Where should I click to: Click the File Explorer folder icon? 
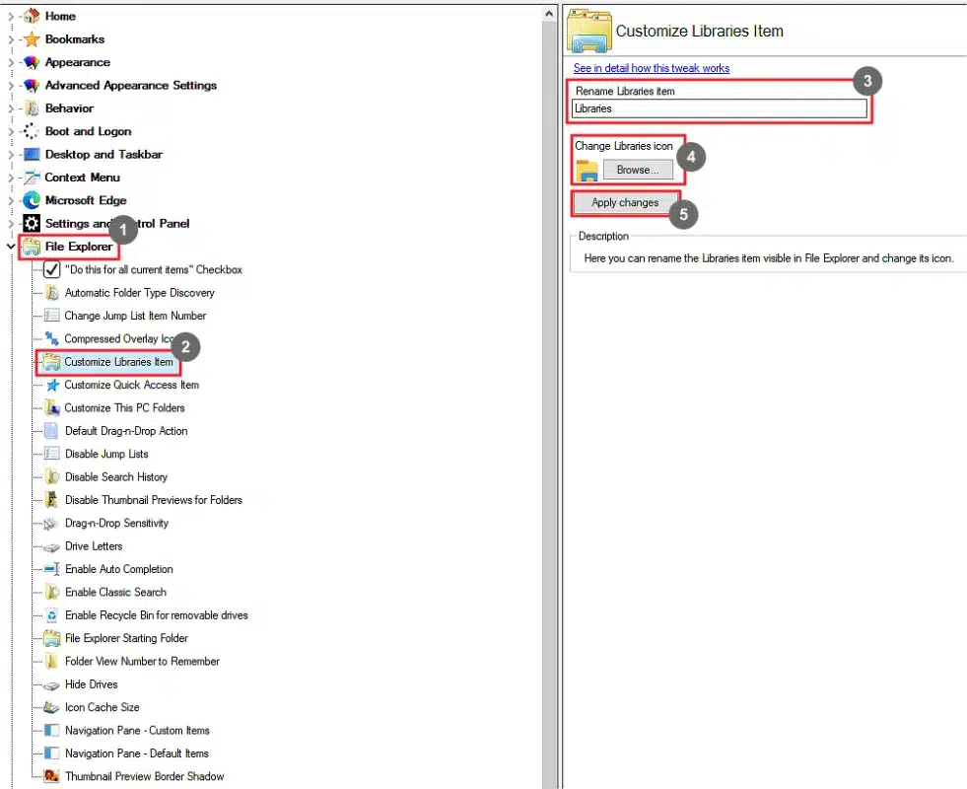32,247
